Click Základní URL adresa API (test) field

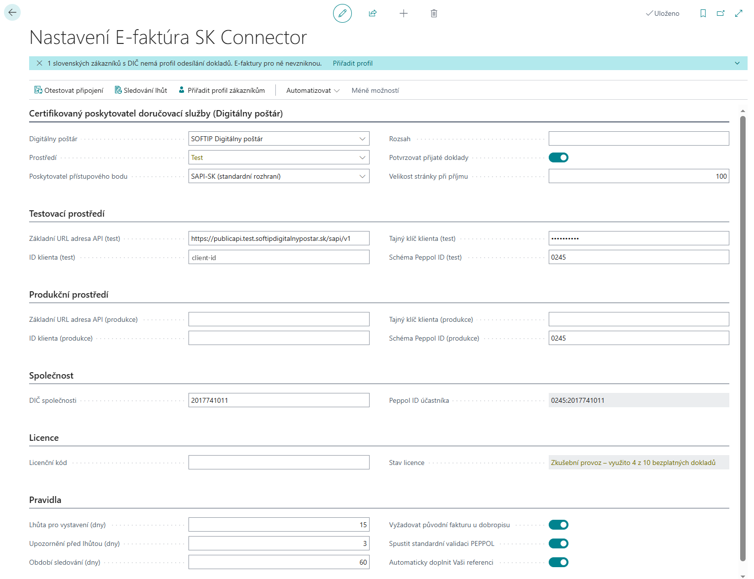tap(279, 238)
